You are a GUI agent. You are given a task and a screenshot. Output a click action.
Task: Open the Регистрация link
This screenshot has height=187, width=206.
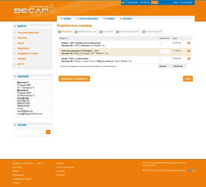[x=186, y=2]
